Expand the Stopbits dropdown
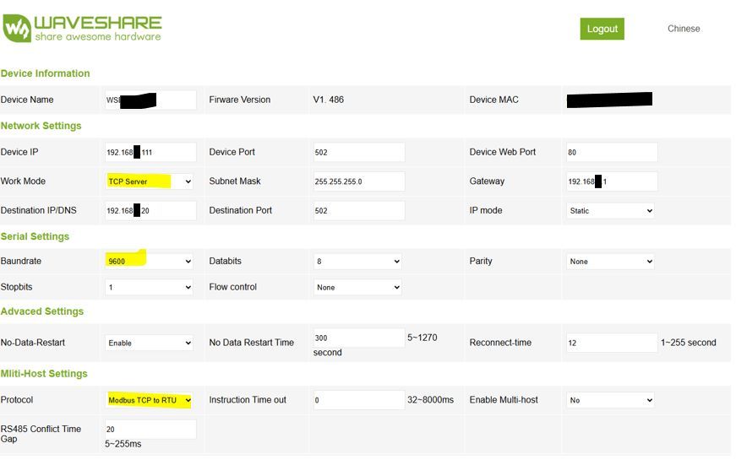Screen dimensions: 736x476 150,288
